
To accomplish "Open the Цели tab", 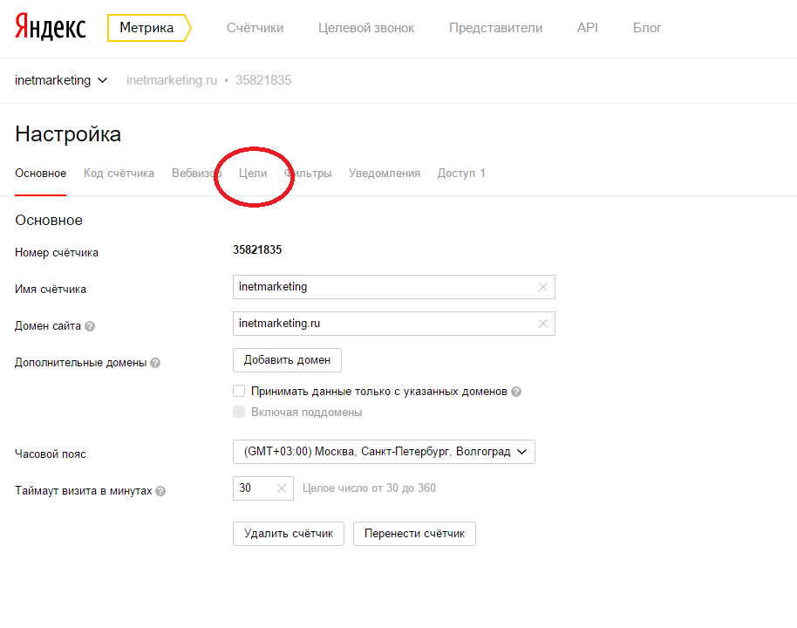I will point(253,174).
